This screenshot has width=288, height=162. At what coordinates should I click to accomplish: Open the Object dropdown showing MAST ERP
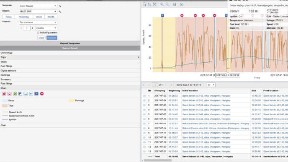pyautogui.click(x=38, y=11)
